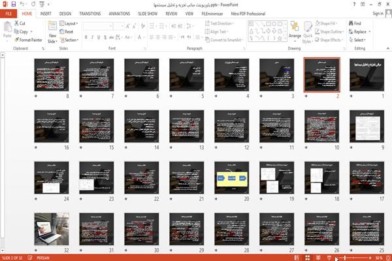Open the Select dropdown in Editing group
392x261 pixels.
357,40
